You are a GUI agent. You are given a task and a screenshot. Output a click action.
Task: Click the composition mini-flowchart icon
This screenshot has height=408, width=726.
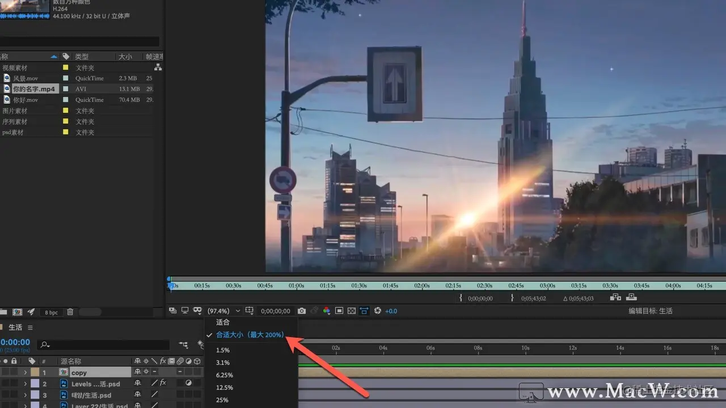[183, 345]
